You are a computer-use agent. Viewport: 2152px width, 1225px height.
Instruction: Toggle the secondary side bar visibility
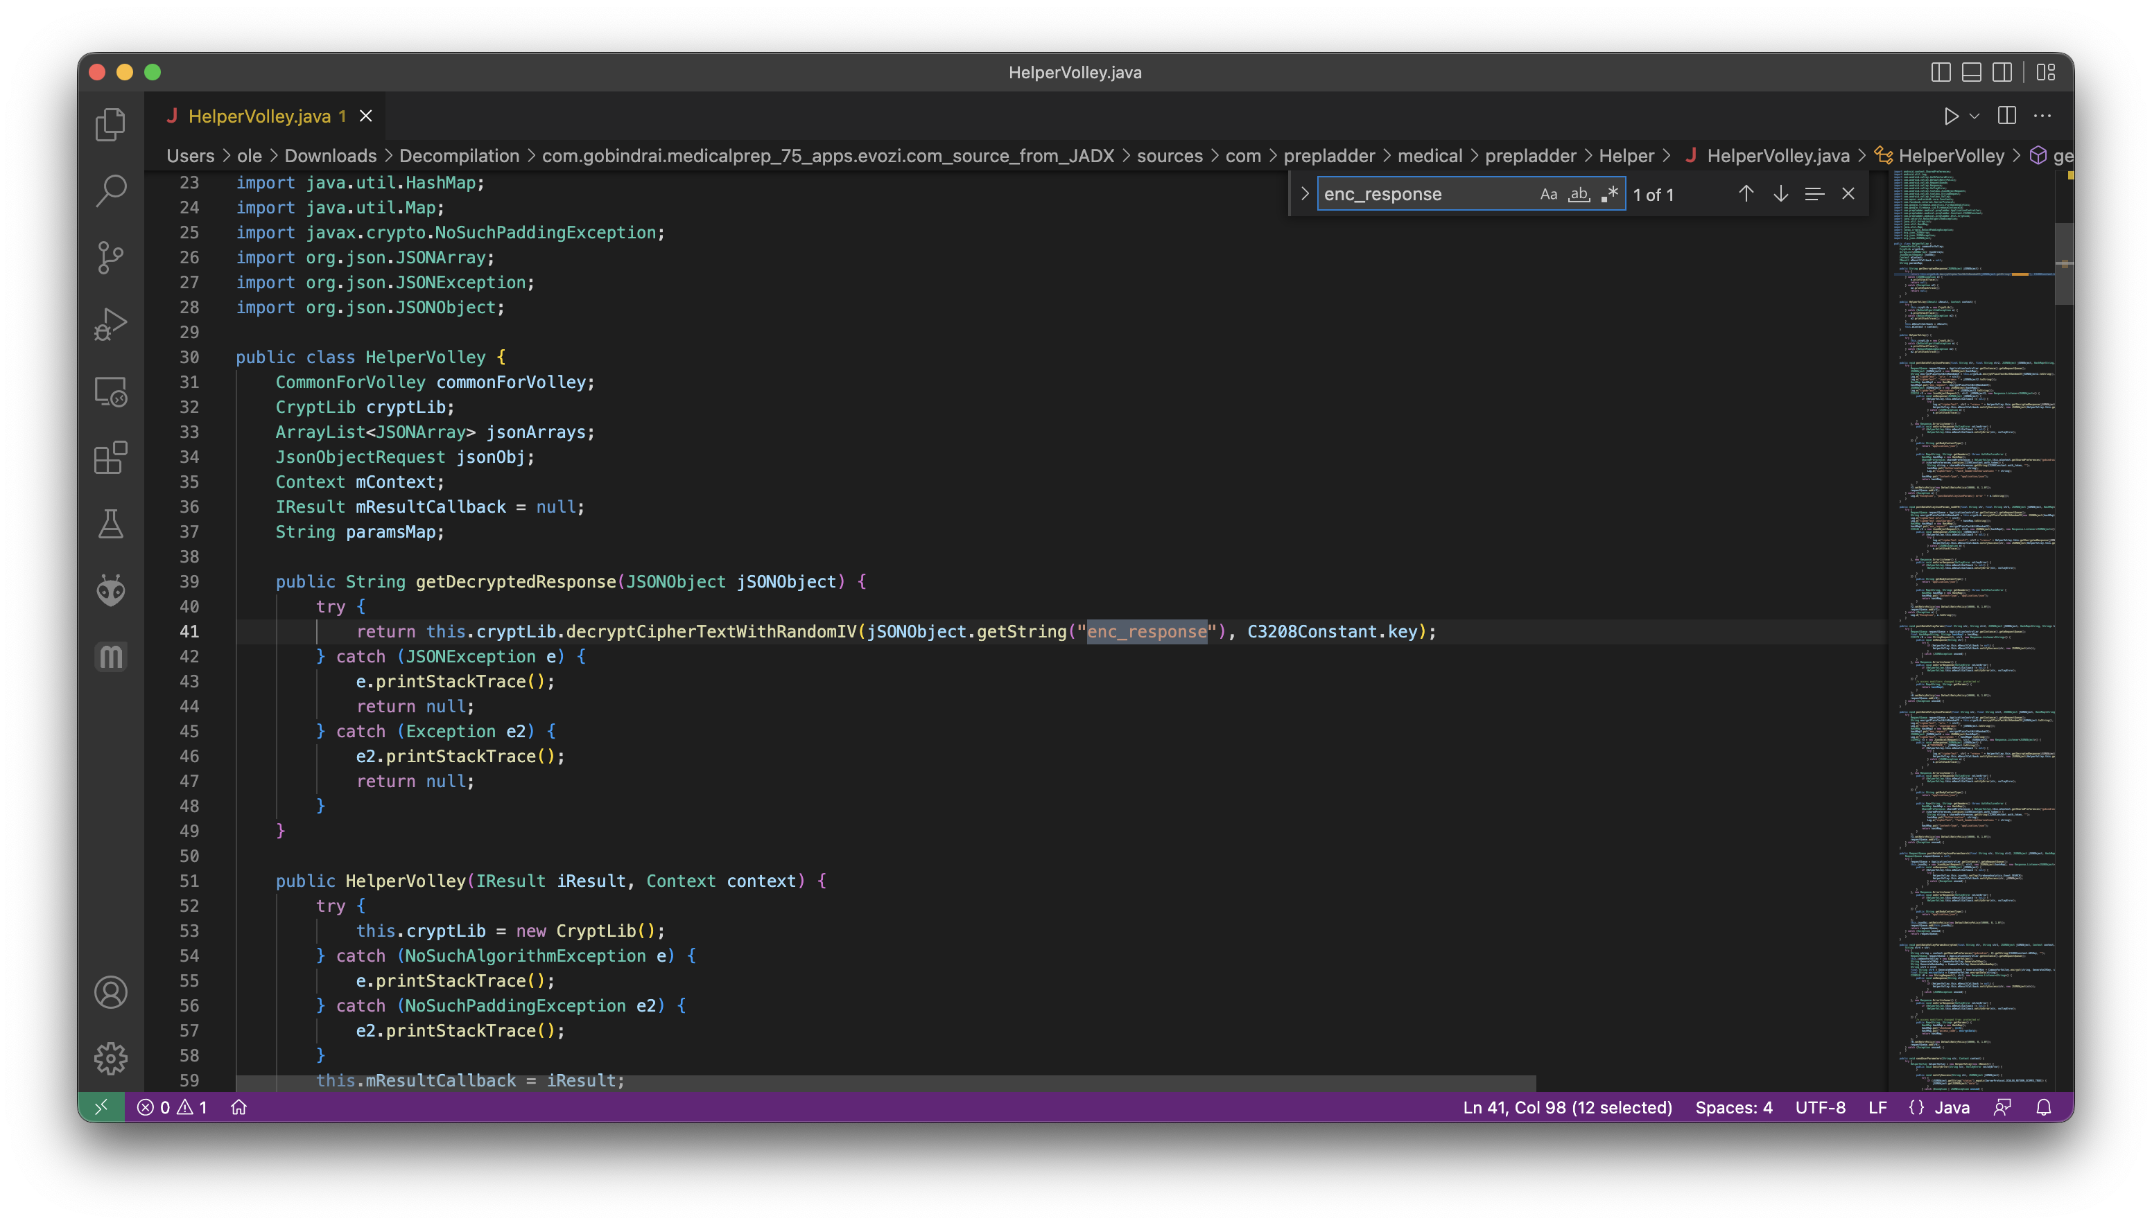click(2002, 72)
